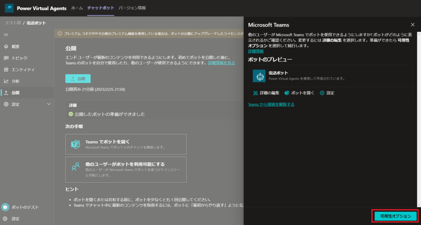Click the Power Virtual Agents app logo icon
The image size is (421, 225).
click(x=9, y=8)
